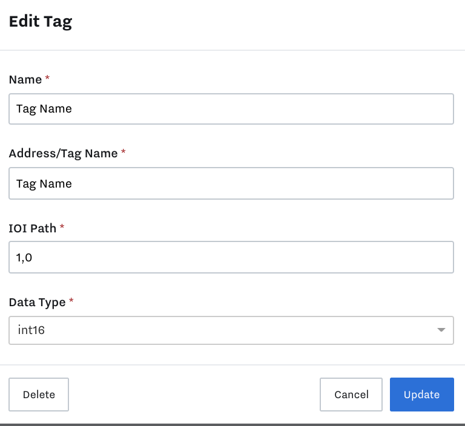Place cursor in the IOI Path field
Image resolution: width=465 pixels, height=426 pixels.
[231, 257]
